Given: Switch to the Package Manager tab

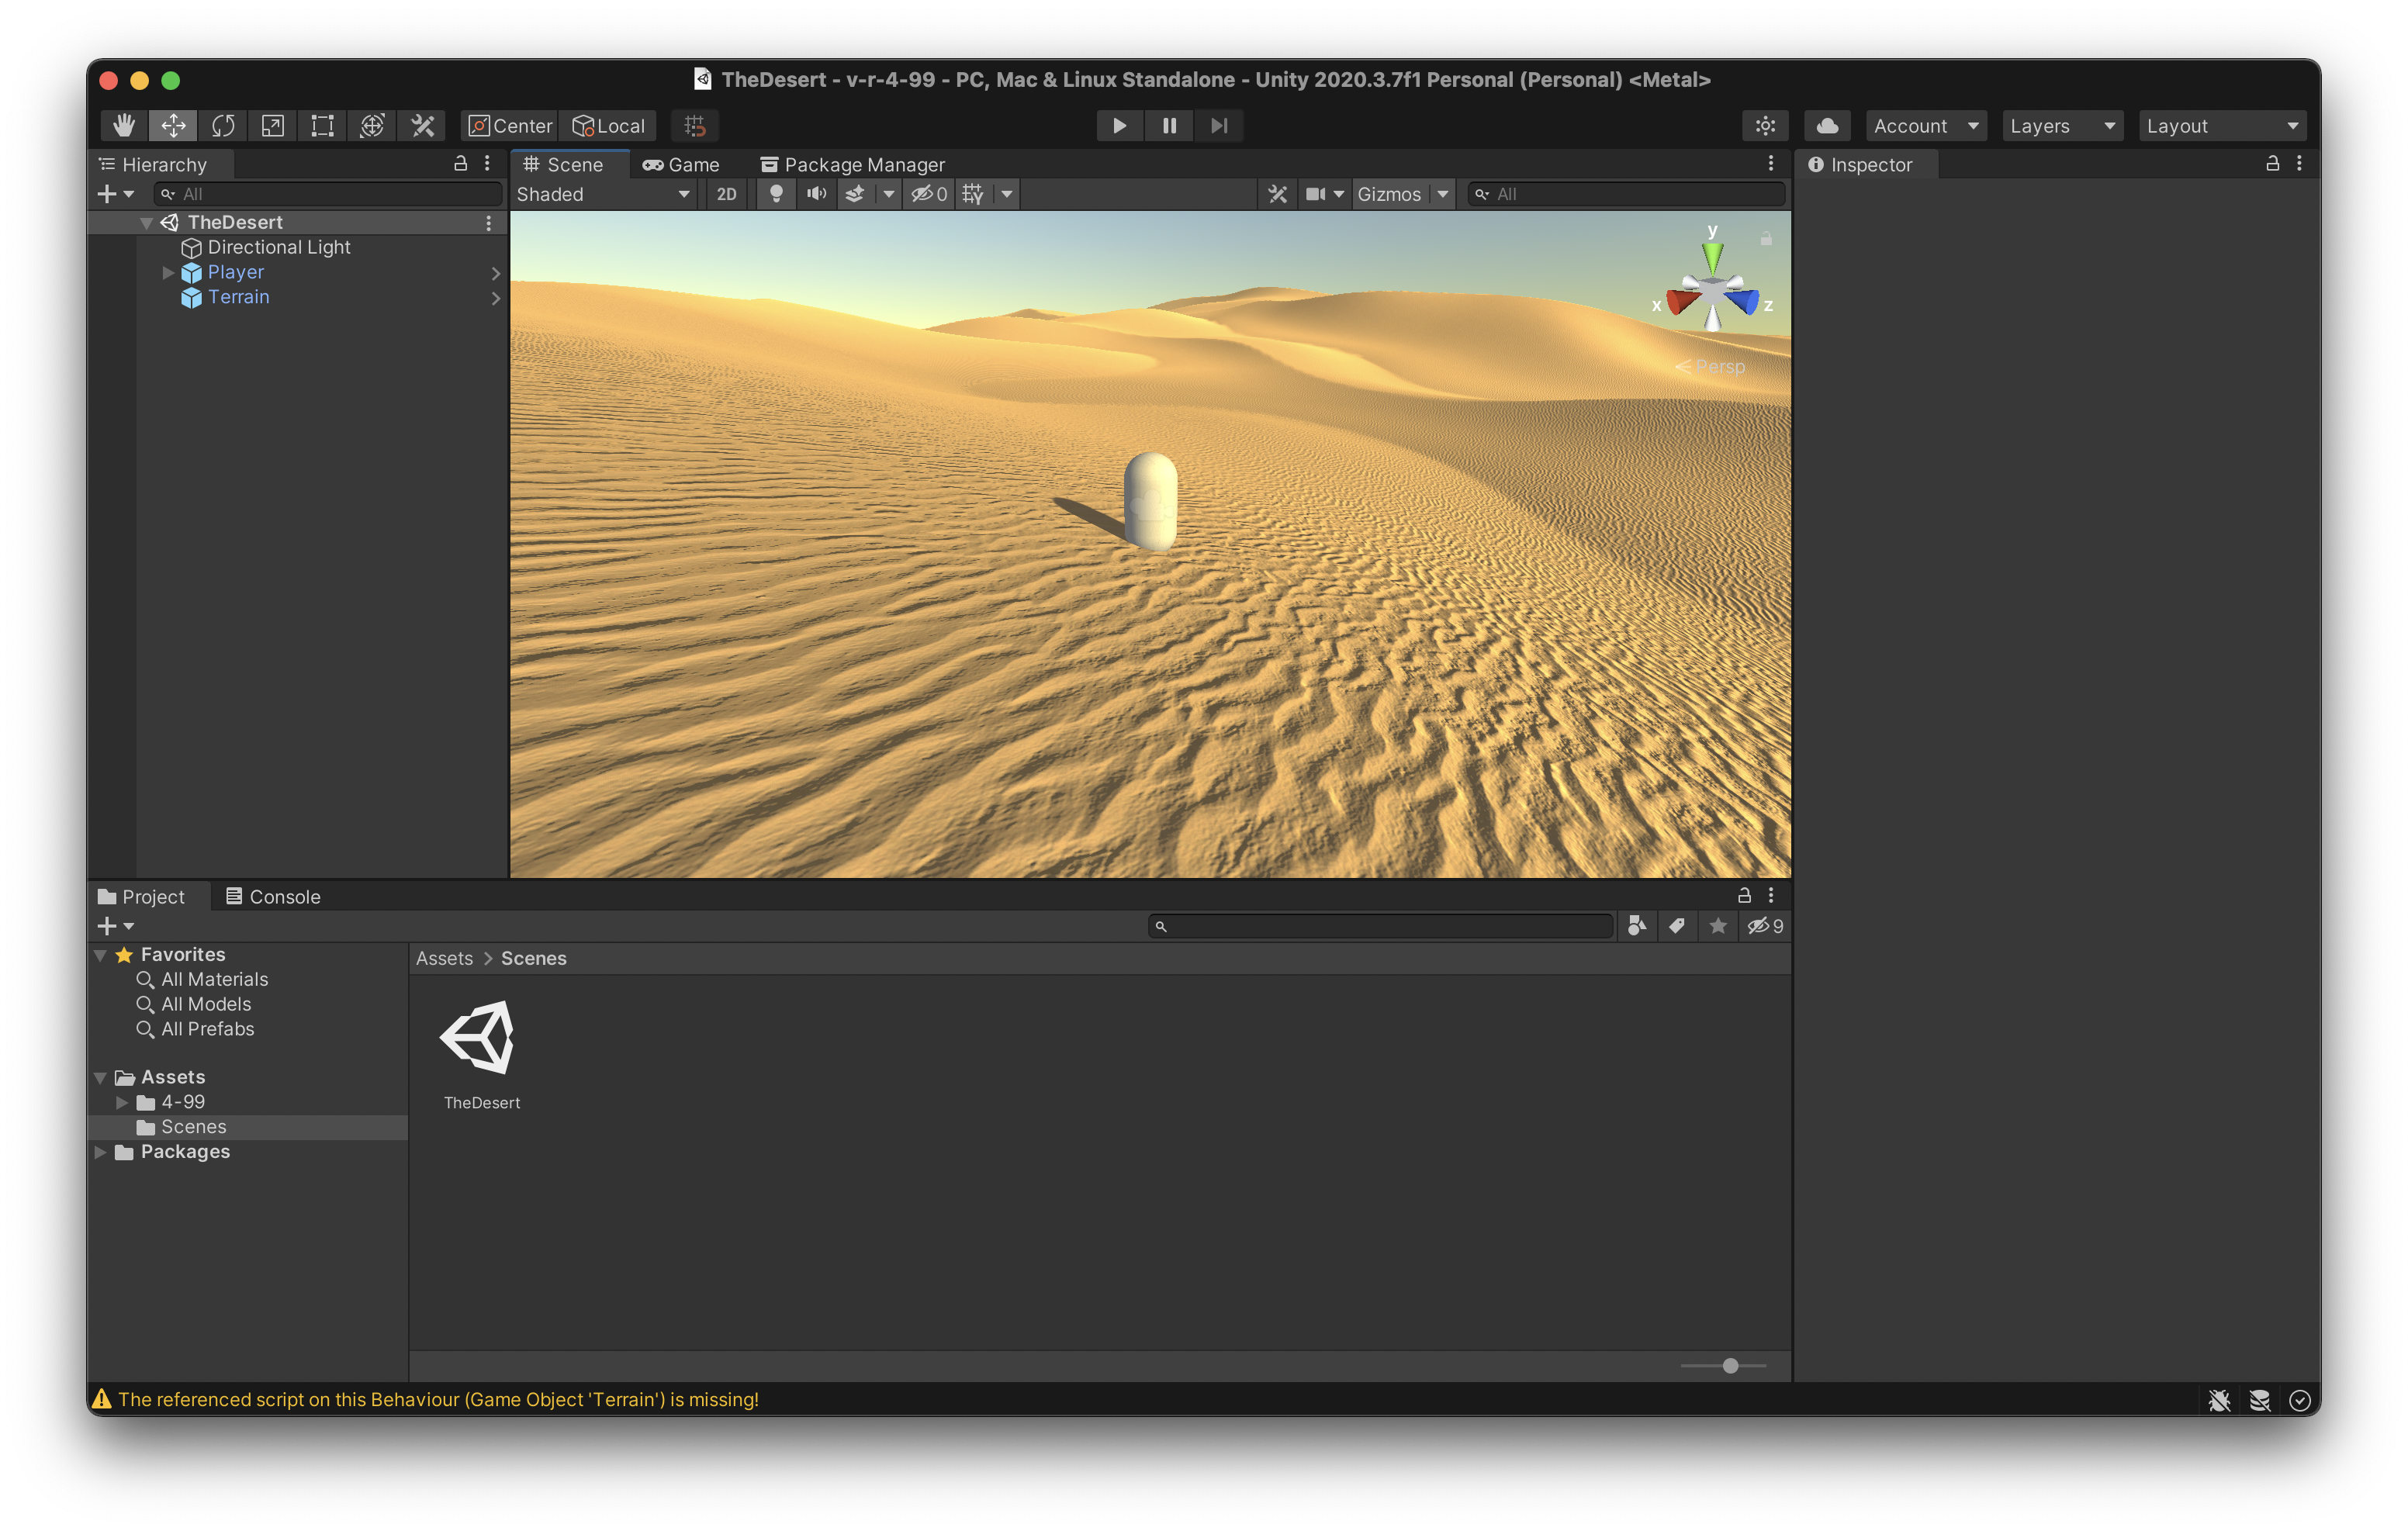Looking at the screenshot, I should tap(852, 164).
